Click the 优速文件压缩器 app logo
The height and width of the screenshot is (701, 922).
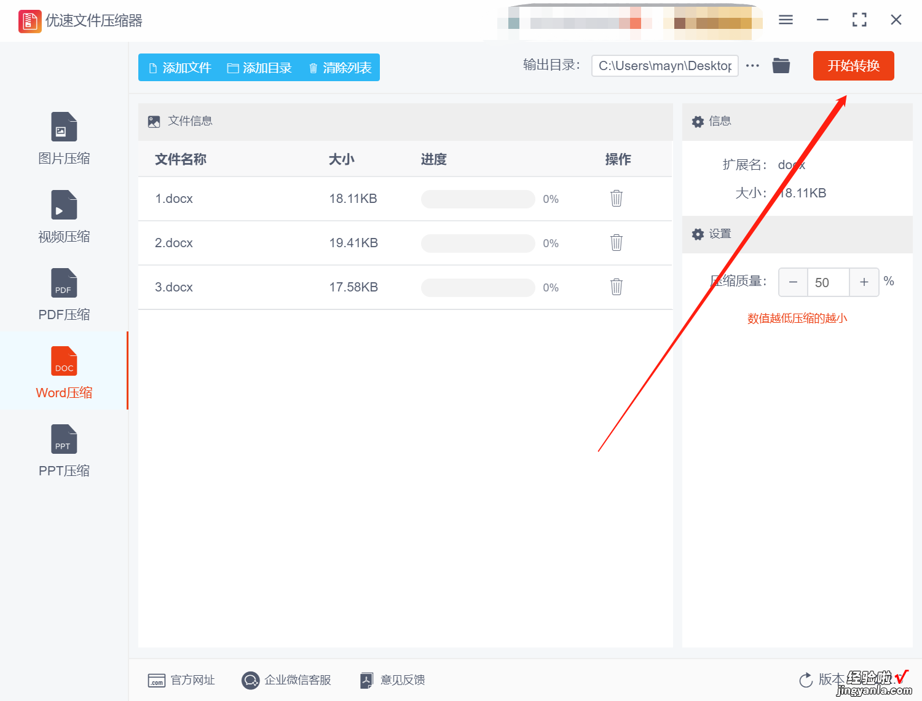[x=30, y=21]
